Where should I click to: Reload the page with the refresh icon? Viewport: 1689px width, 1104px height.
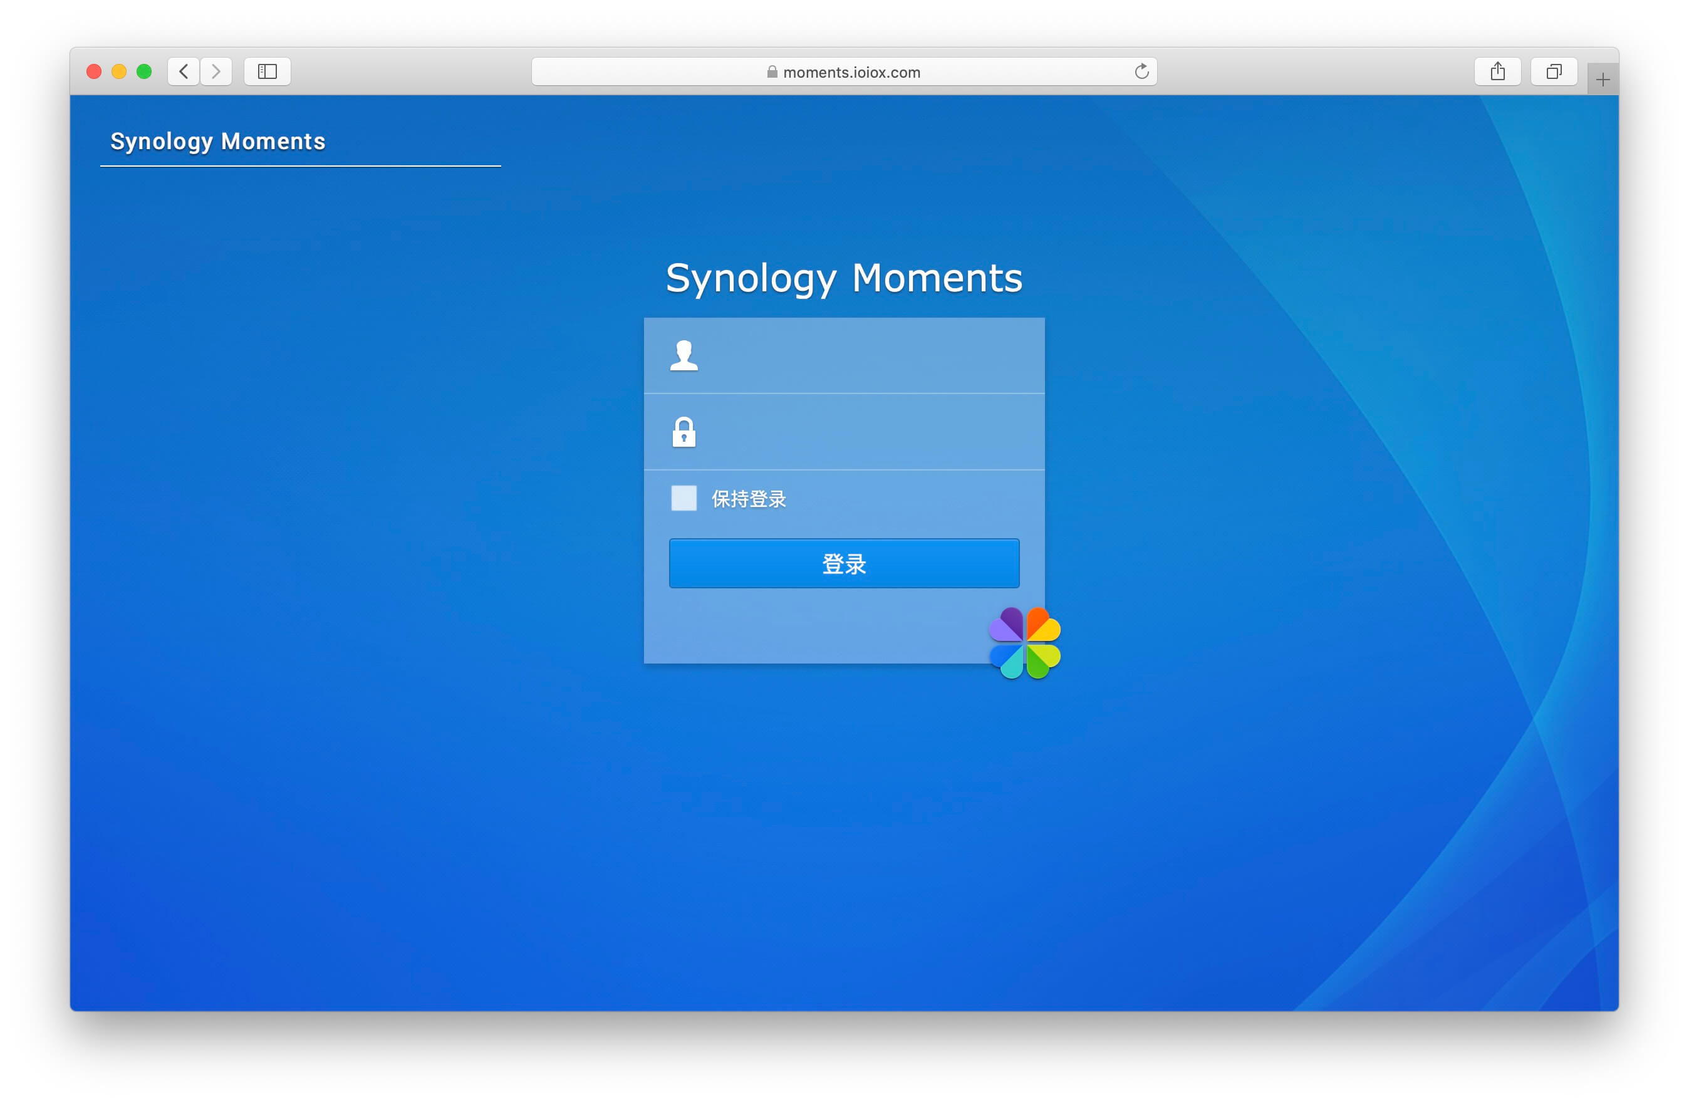1141,71
